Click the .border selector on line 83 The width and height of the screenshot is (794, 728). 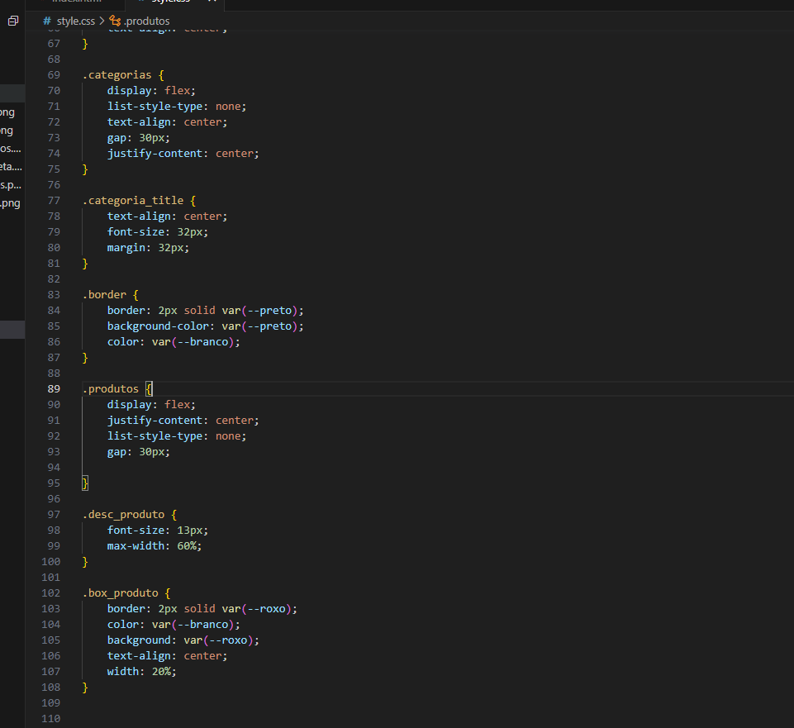(x=104, y=295)
